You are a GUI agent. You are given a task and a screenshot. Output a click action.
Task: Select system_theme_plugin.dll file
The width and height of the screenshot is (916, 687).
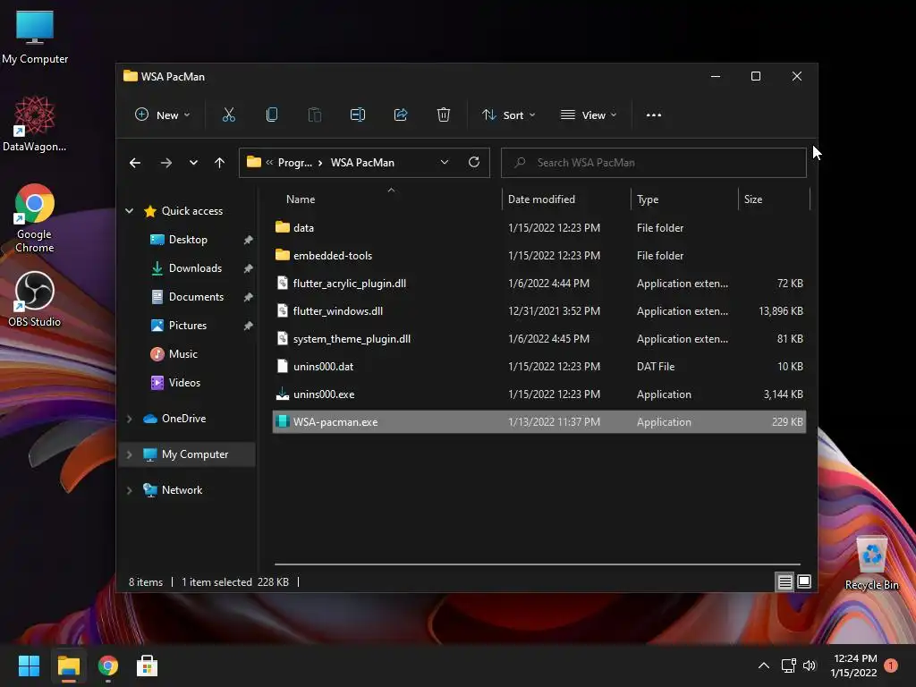pyautogui.click(x=539, y=339)
